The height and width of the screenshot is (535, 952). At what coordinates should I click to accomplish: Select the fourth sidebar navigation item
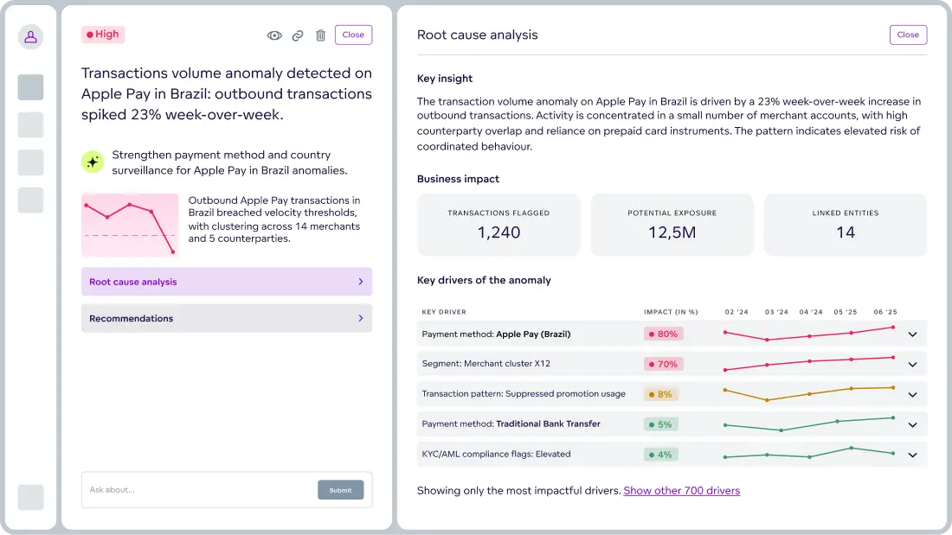coord(30,200)
